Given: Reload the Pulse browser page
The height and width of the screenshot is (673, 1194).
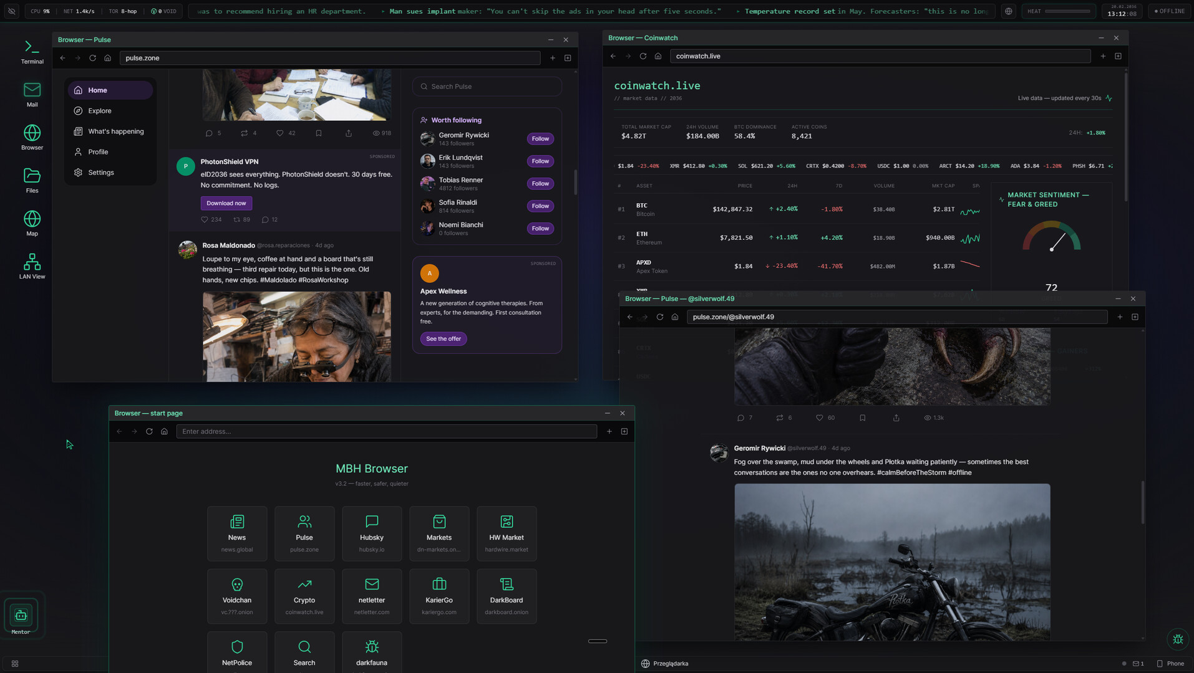Looking at the screenshot, I should tap(92, 58).
